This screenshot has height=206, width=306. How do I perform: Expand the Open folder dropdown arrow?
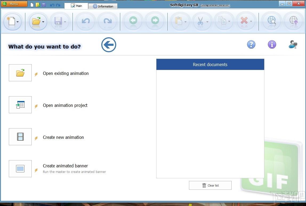point(43,22)
